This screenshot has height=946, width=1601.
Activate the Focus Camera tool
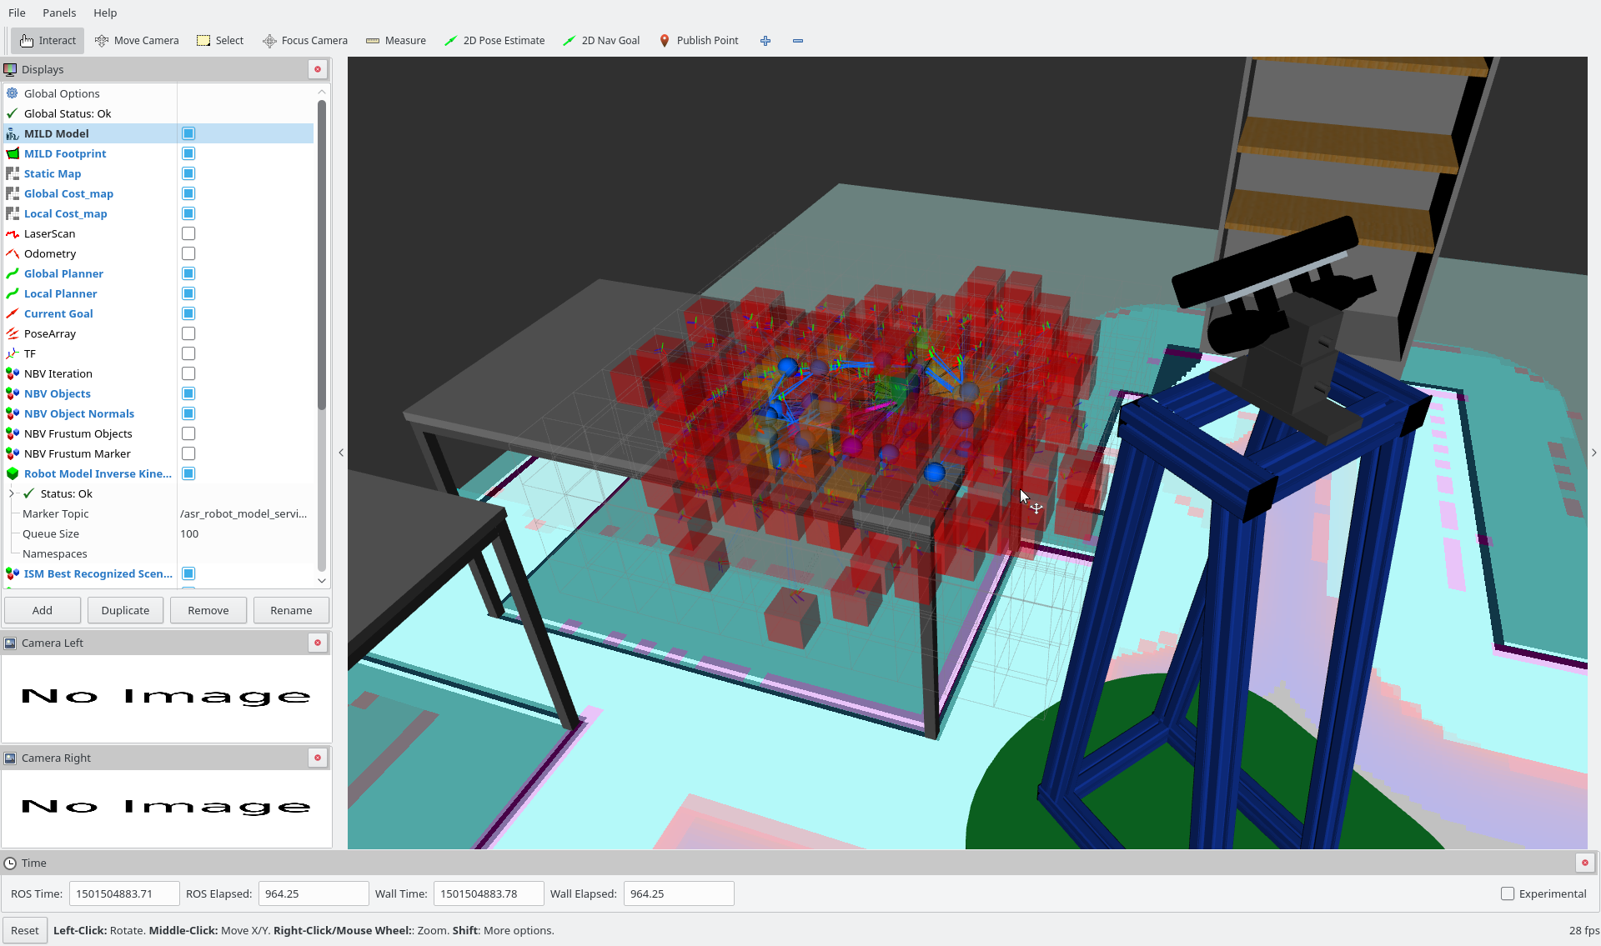click(305, 40)
